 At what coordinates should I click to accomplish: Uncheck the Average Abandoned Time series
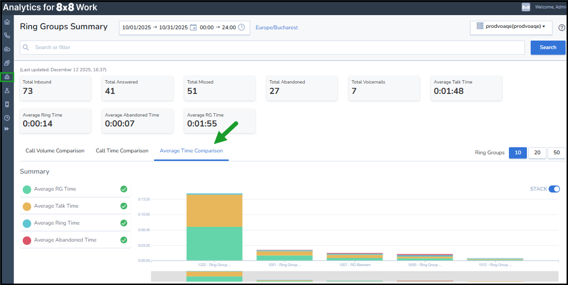coord(123,240)
